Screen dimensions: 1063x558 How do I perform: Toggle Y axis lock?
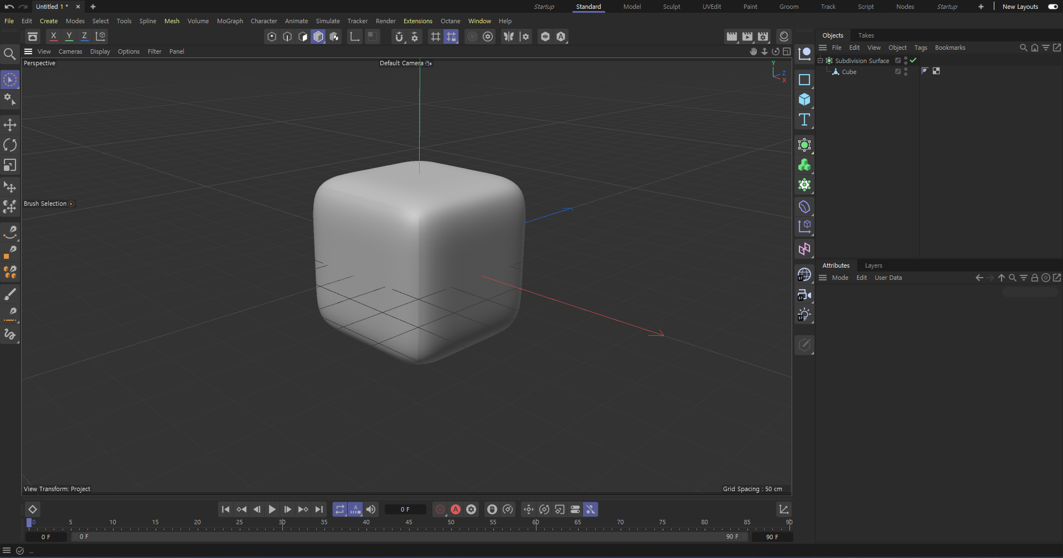[69, 36]
